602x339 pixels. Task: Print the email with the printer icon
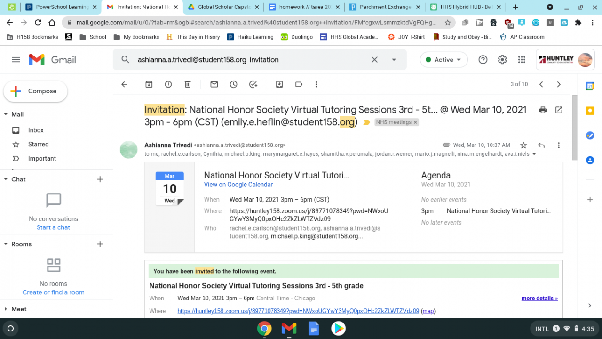pos(543,110)
